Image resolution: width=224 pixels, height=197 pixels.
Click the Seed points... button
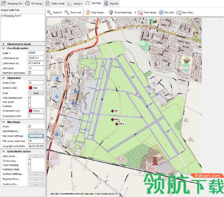click(x=36, y=184)
